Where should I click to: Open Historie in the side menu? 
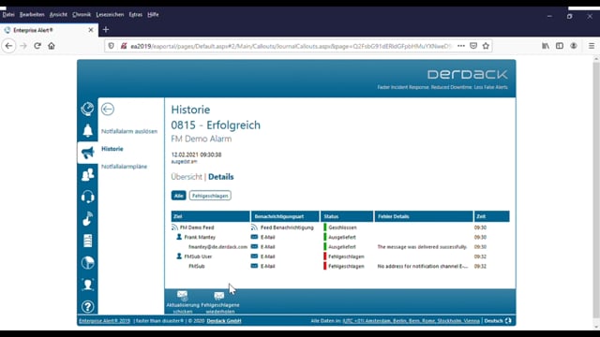point(112,149)
